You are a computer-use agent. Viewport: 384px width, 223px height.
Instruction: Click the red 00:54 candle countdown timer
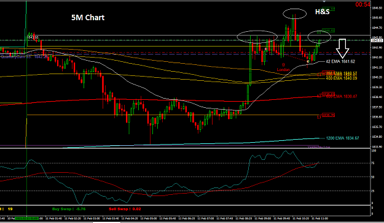tap(363, 4)
